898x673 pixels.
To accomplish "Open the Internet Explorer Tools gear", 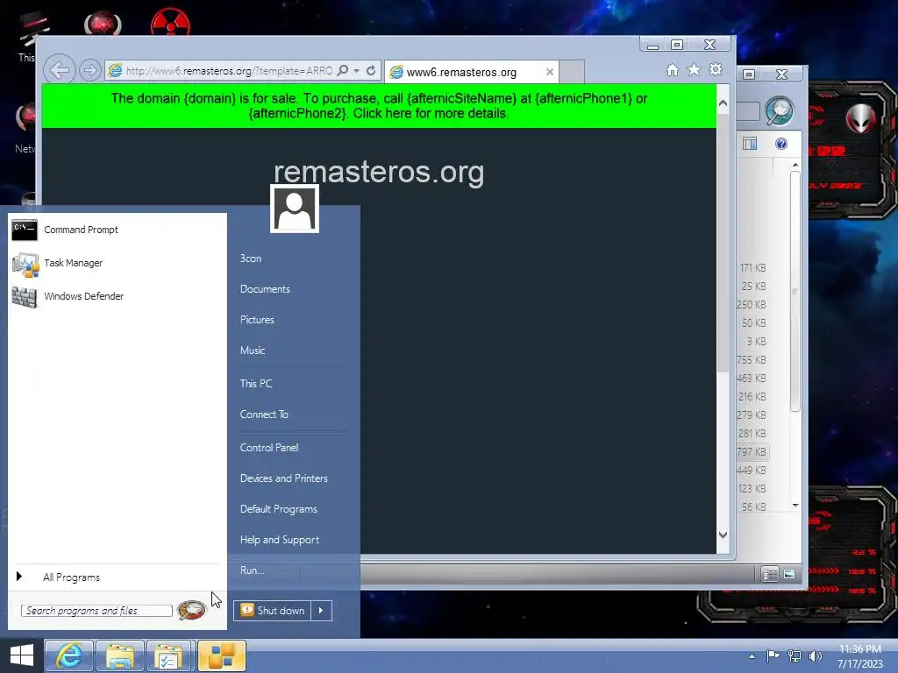I will coord(716,70).
